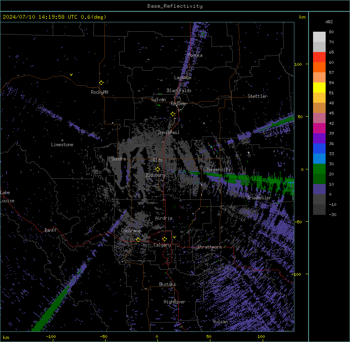This screenshot has width=350, height=342.
Task: Select the yellow 54-51 dBZ legend swatch
Action: [x=319, y=87]
